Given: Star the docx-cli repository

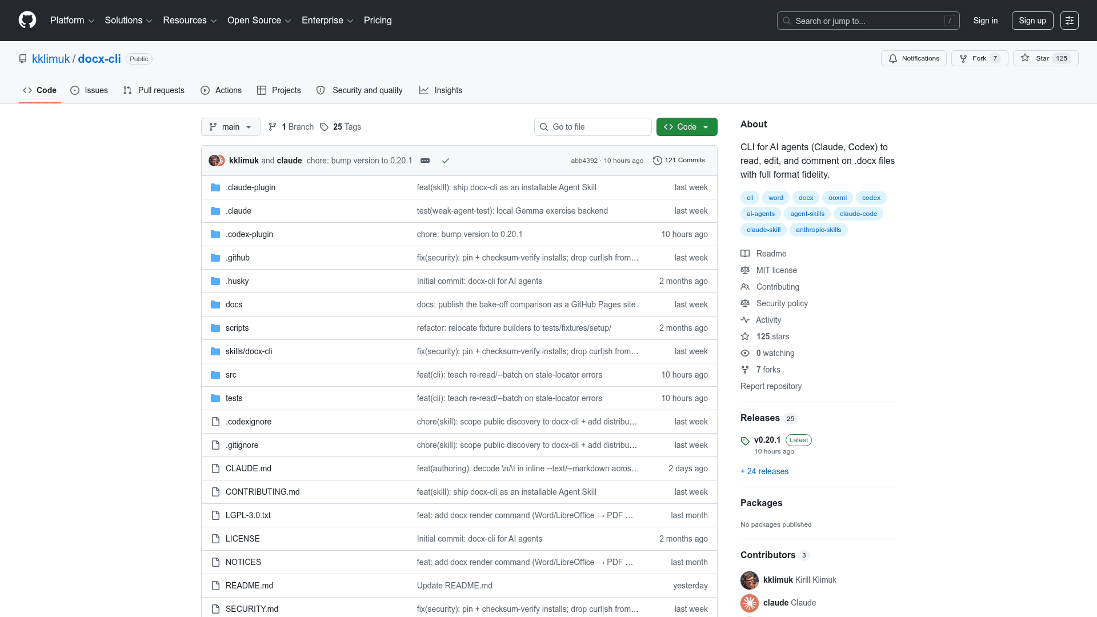Looking at the screenshot, I should 1046,58.
